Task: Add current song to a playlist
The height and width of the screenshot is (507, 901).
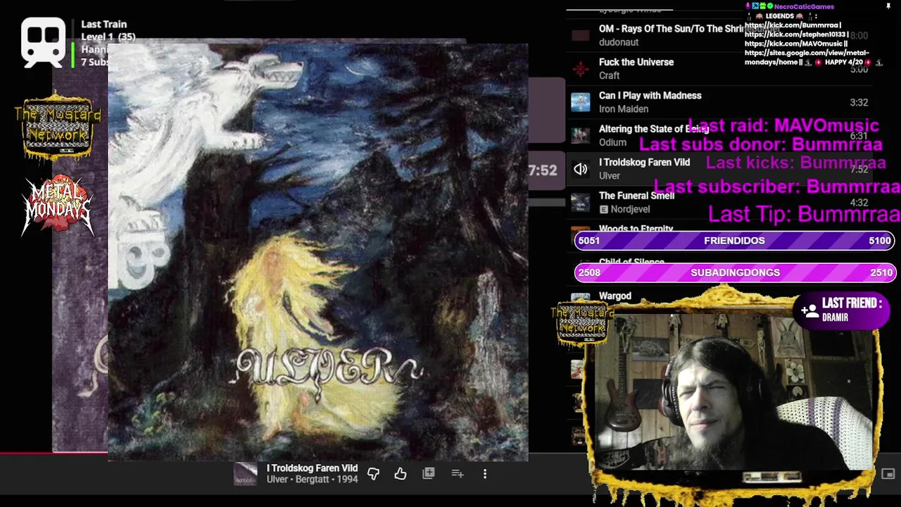Action: click(458, 474)
